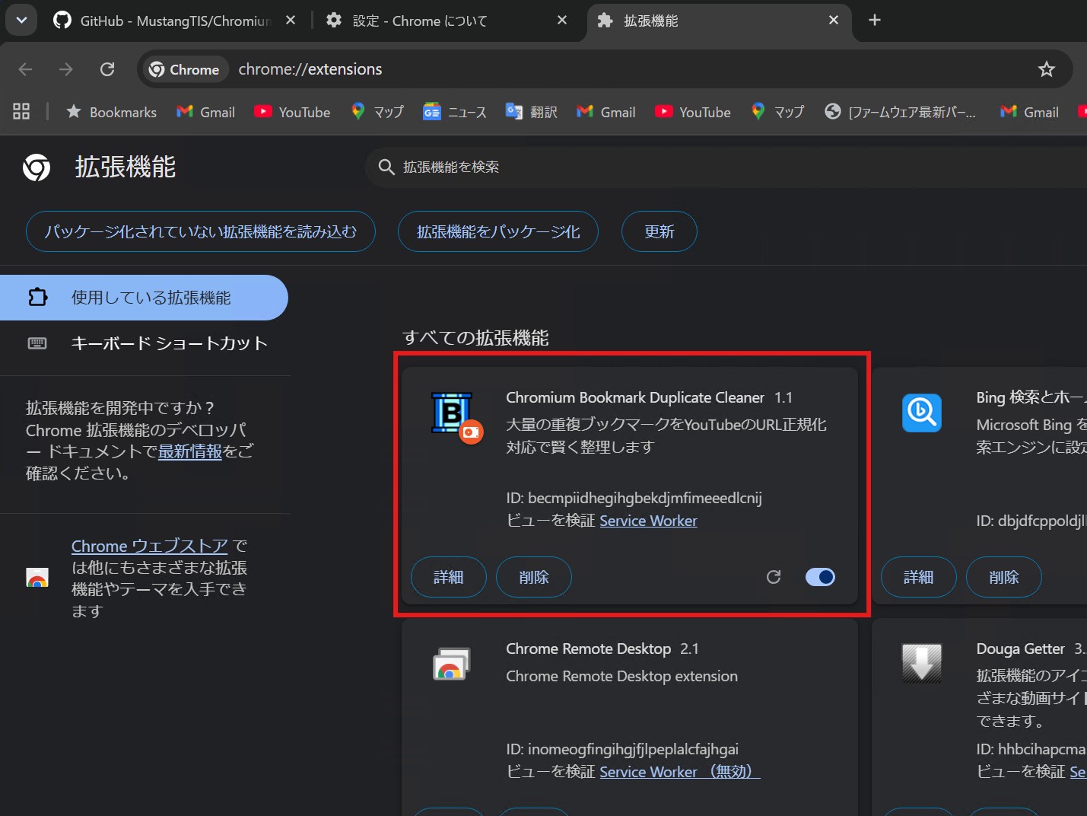Click the magnifier icon in extension search

click(x=386, y=167)
